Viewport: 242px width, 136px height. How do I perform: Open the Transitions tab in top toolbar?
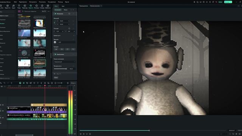point(25,6)
